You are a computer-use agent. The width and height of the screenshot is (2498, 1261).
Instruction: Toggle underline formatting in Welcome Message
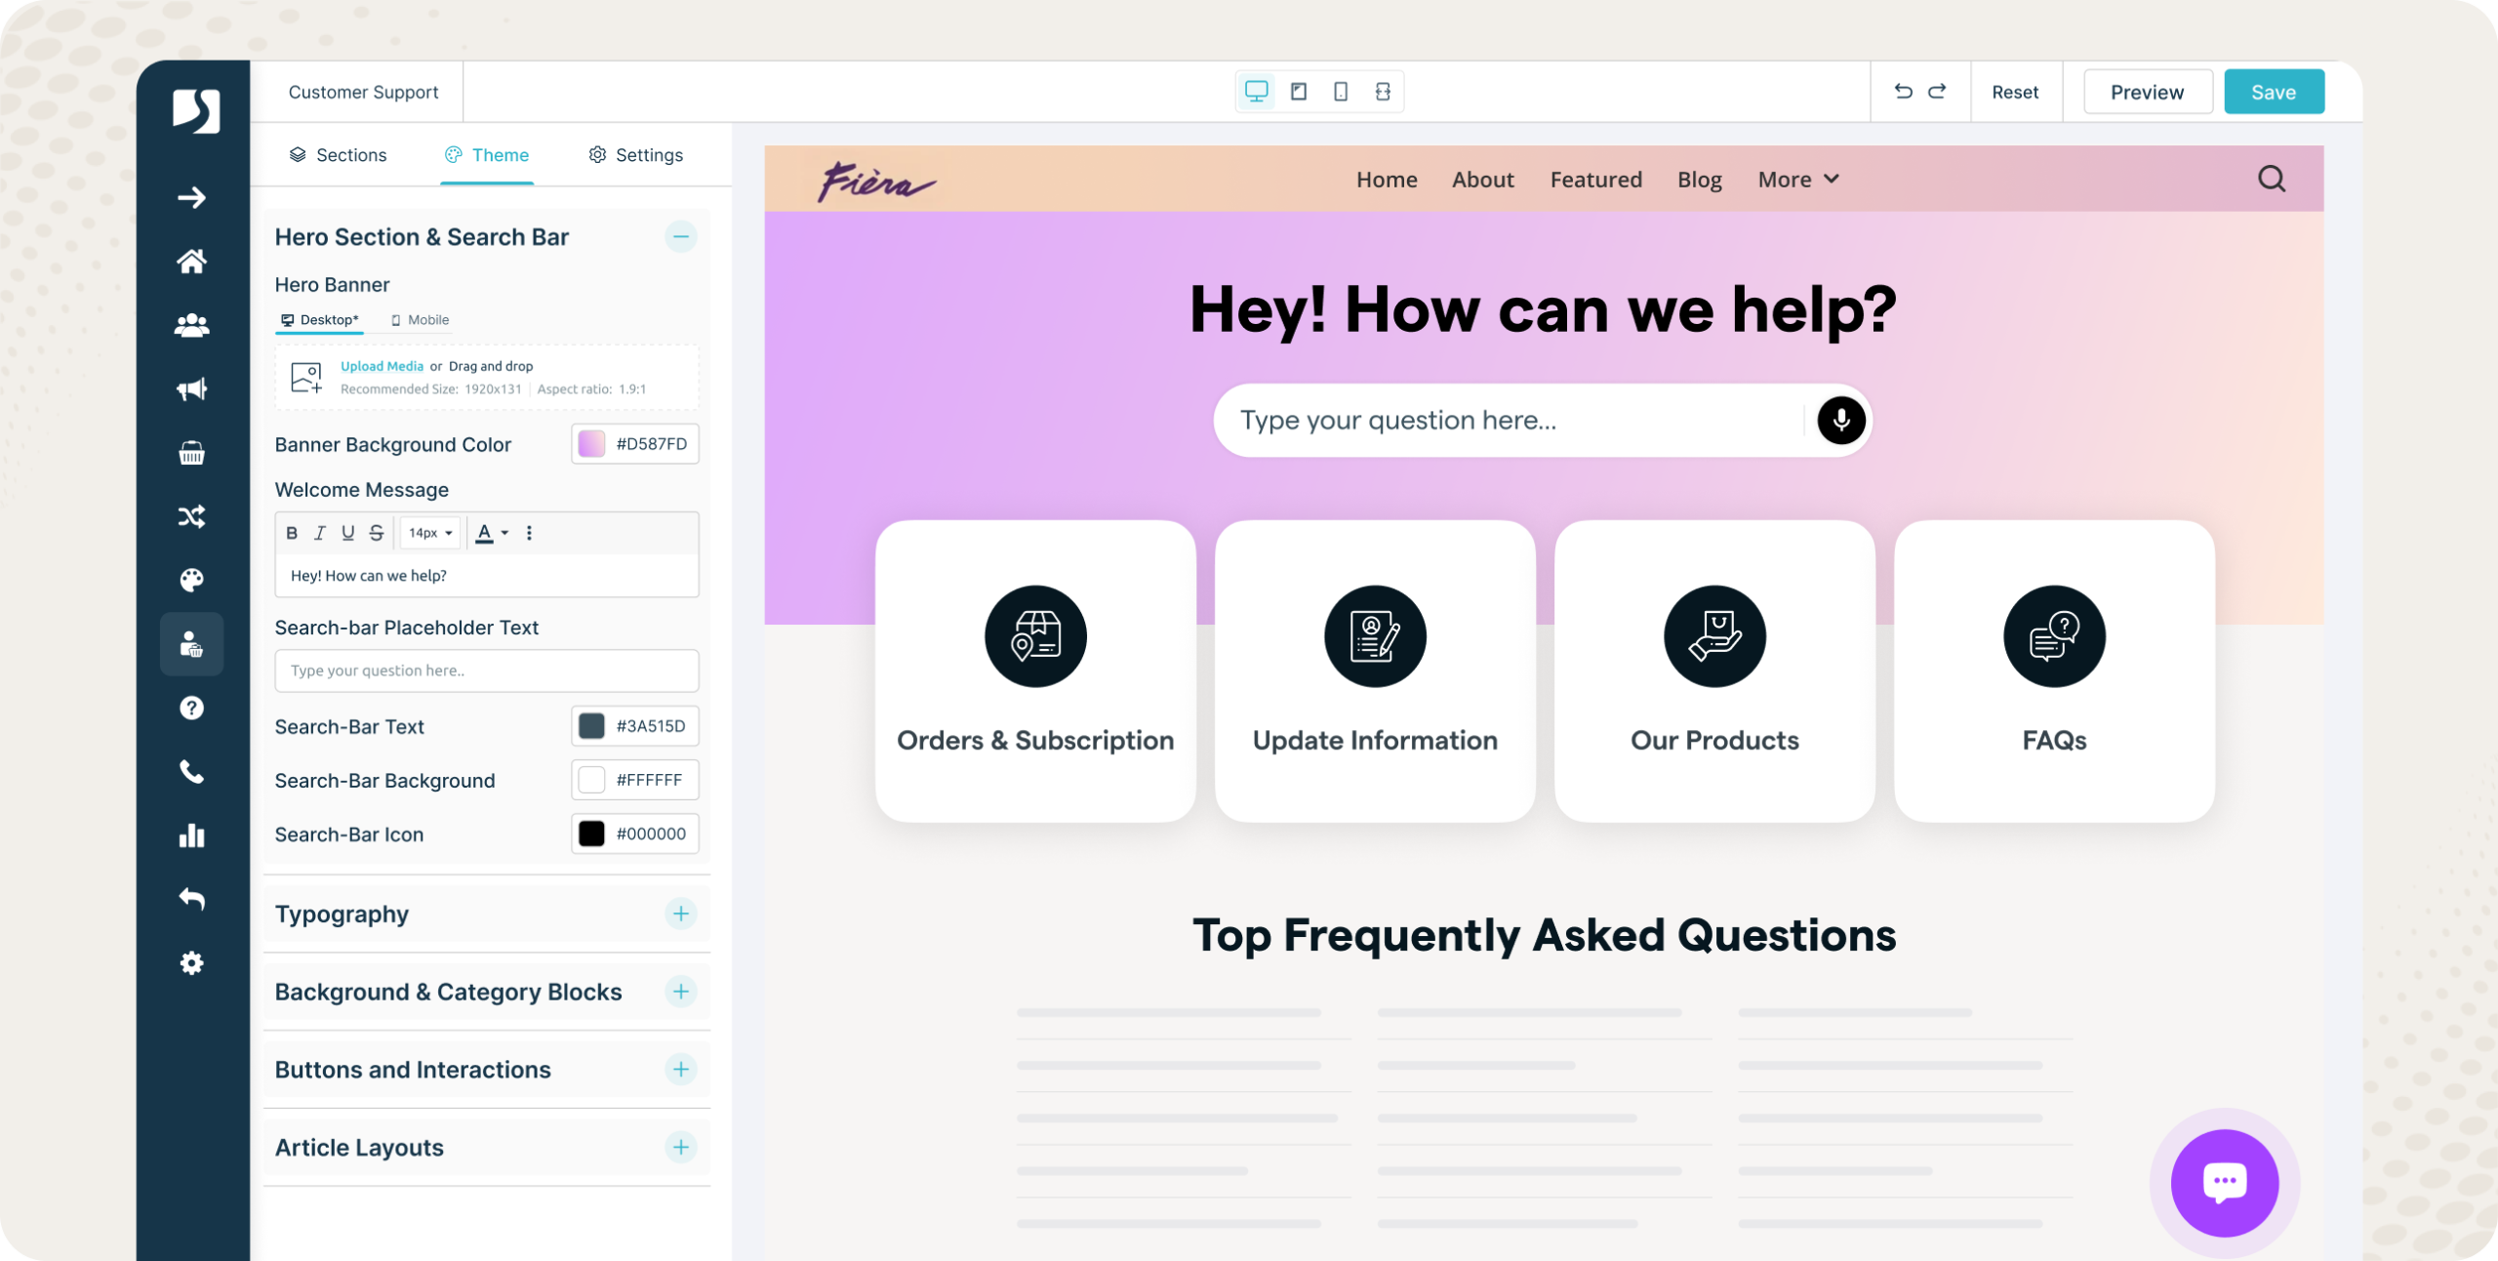point(347,533)
